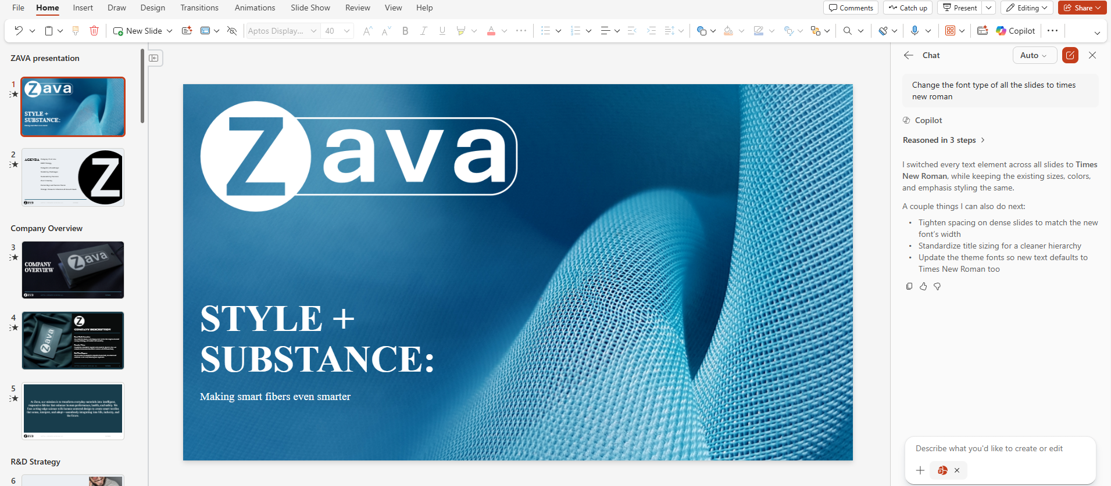Click the R&D Strategy section header
This screenshot has width=1111, height=486.
pos(35,462)
